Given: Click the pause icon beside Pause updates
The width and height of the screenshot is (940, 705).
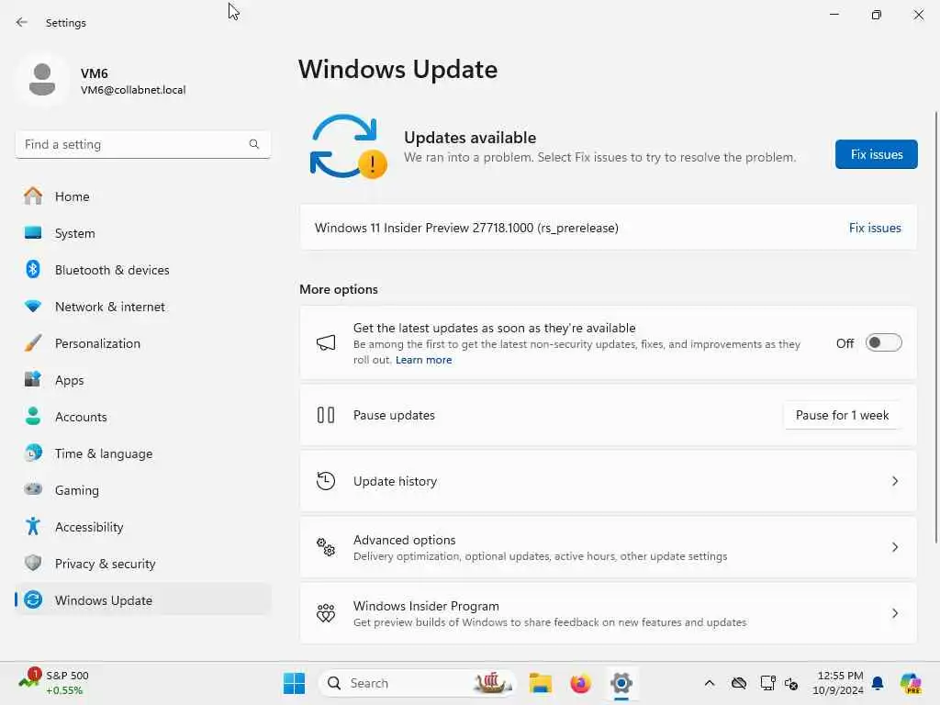Looking at the screenshot, I should click(x=326, y=415).
